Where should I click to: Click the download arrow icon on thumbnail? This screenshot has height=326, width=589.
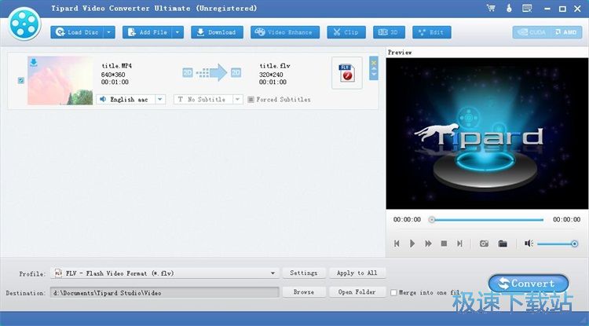click(34, 63)
